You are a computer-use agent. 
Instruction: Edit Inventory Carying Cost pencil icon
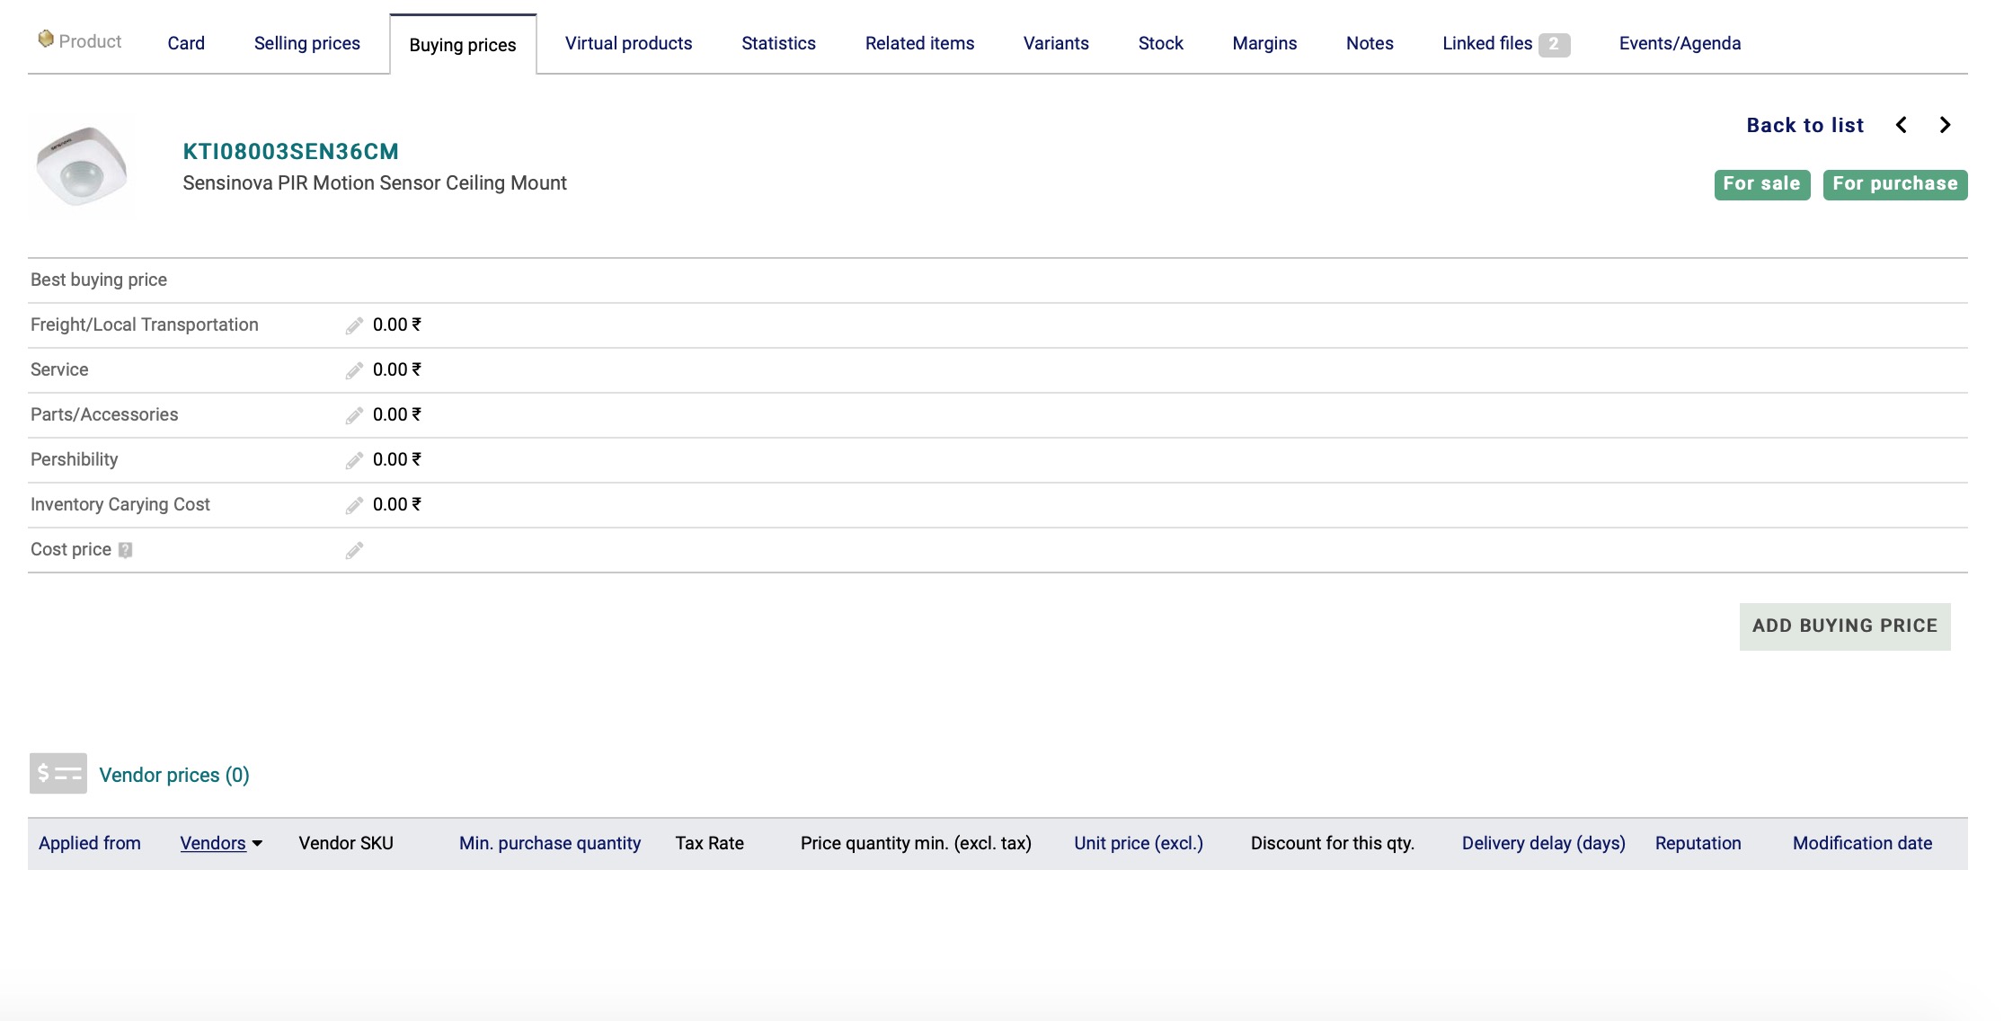coord(354,505)
